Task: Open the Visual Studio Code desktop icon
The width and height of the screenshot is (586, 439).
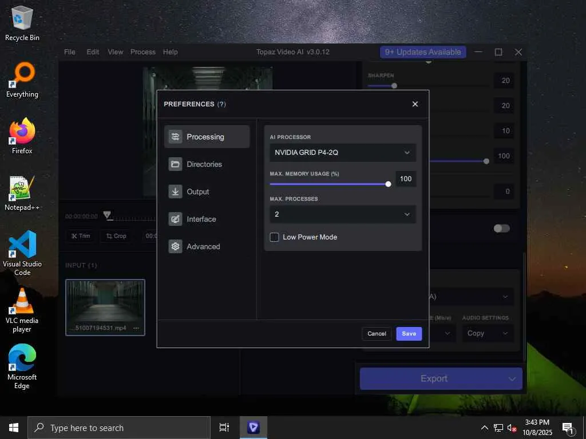Action: point(22,253)
